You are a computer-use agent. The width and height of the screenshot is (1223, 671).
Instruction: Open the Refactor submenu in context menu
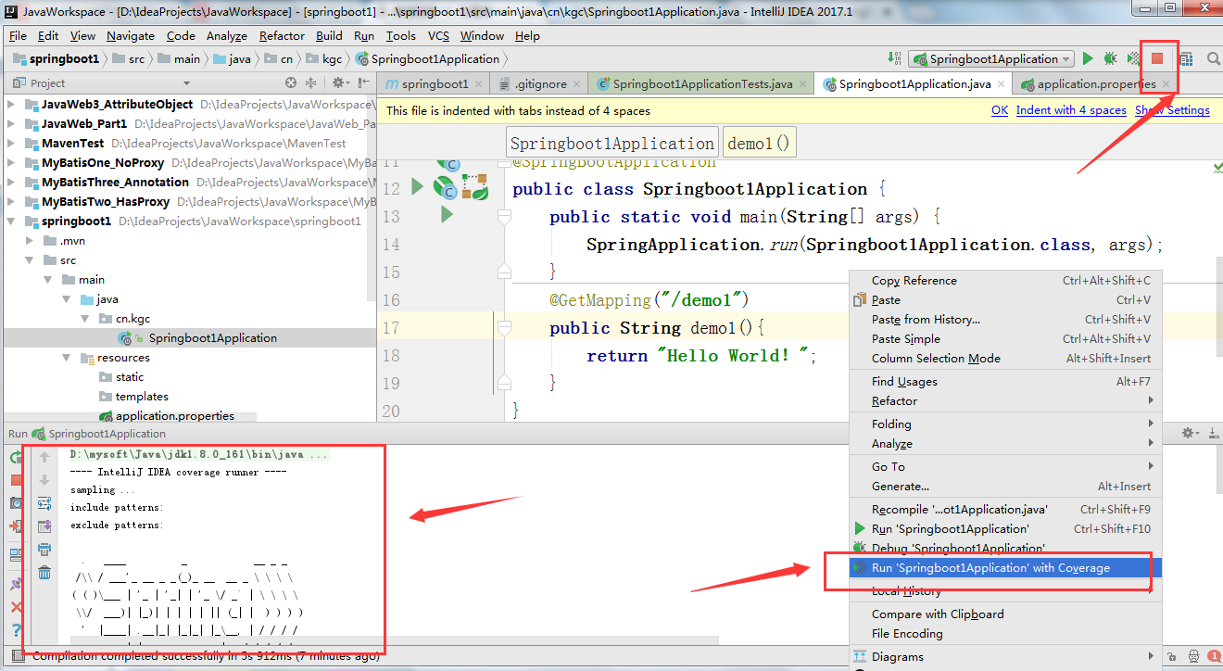pos(1004,401)
